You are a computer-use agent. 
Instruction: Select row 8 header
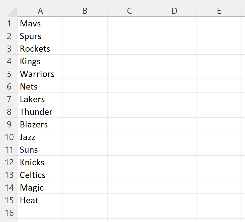9,111
